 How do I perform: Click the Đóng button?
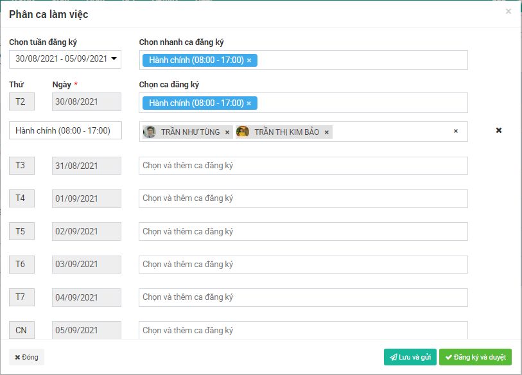pos(26,357)
